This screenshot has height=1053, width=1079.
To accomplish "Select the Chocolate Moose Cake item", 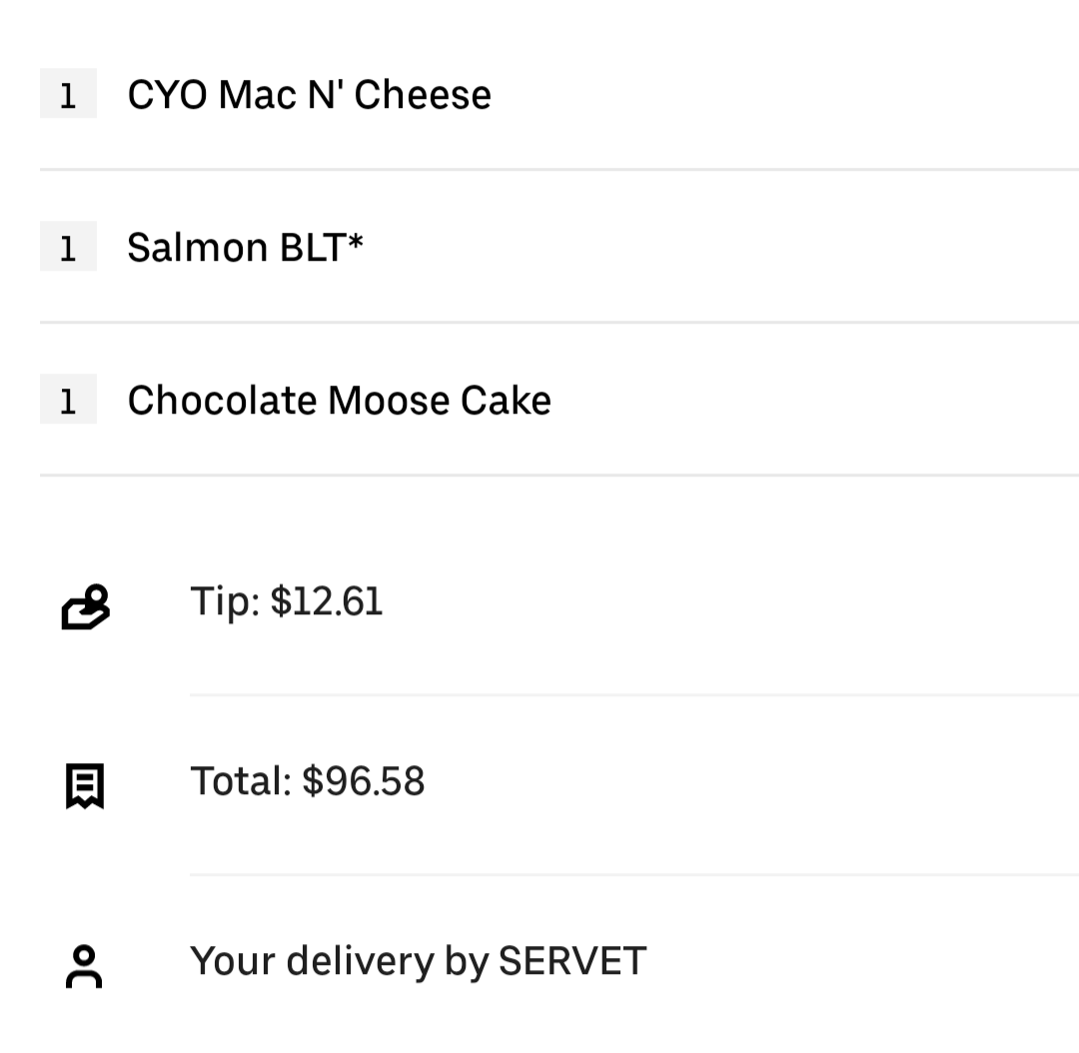I will coord(339,401).
